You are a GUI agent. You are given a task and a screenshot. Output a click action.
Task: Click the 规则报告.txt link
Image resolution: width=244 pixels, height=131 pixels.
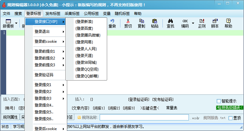(x=215, y=118)
